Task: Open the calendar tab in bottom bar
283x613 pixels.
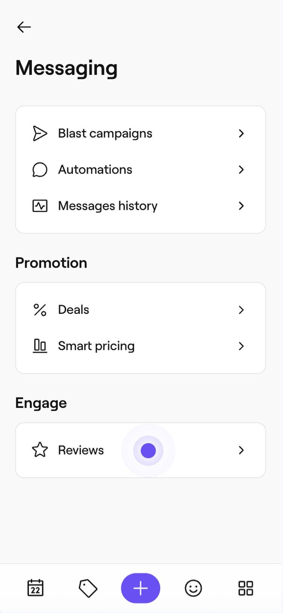Action: pyautogui.click(x=35, y=588)
